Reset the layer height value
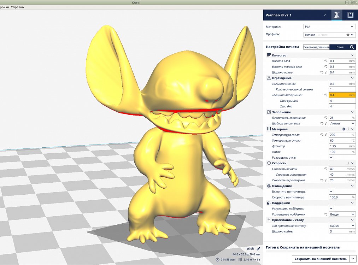Screen dimensions: 358x265 click(325, 61)
